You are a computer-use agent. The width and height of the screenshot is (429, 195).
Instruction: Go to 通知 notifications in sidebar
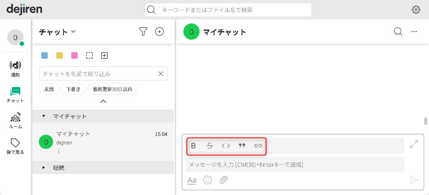tap(15, 68)
